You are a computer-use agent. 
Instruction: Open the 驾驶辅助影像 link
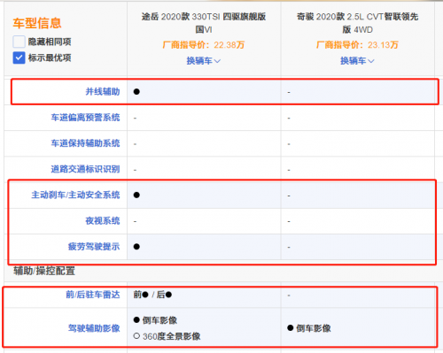coord(94,328)
